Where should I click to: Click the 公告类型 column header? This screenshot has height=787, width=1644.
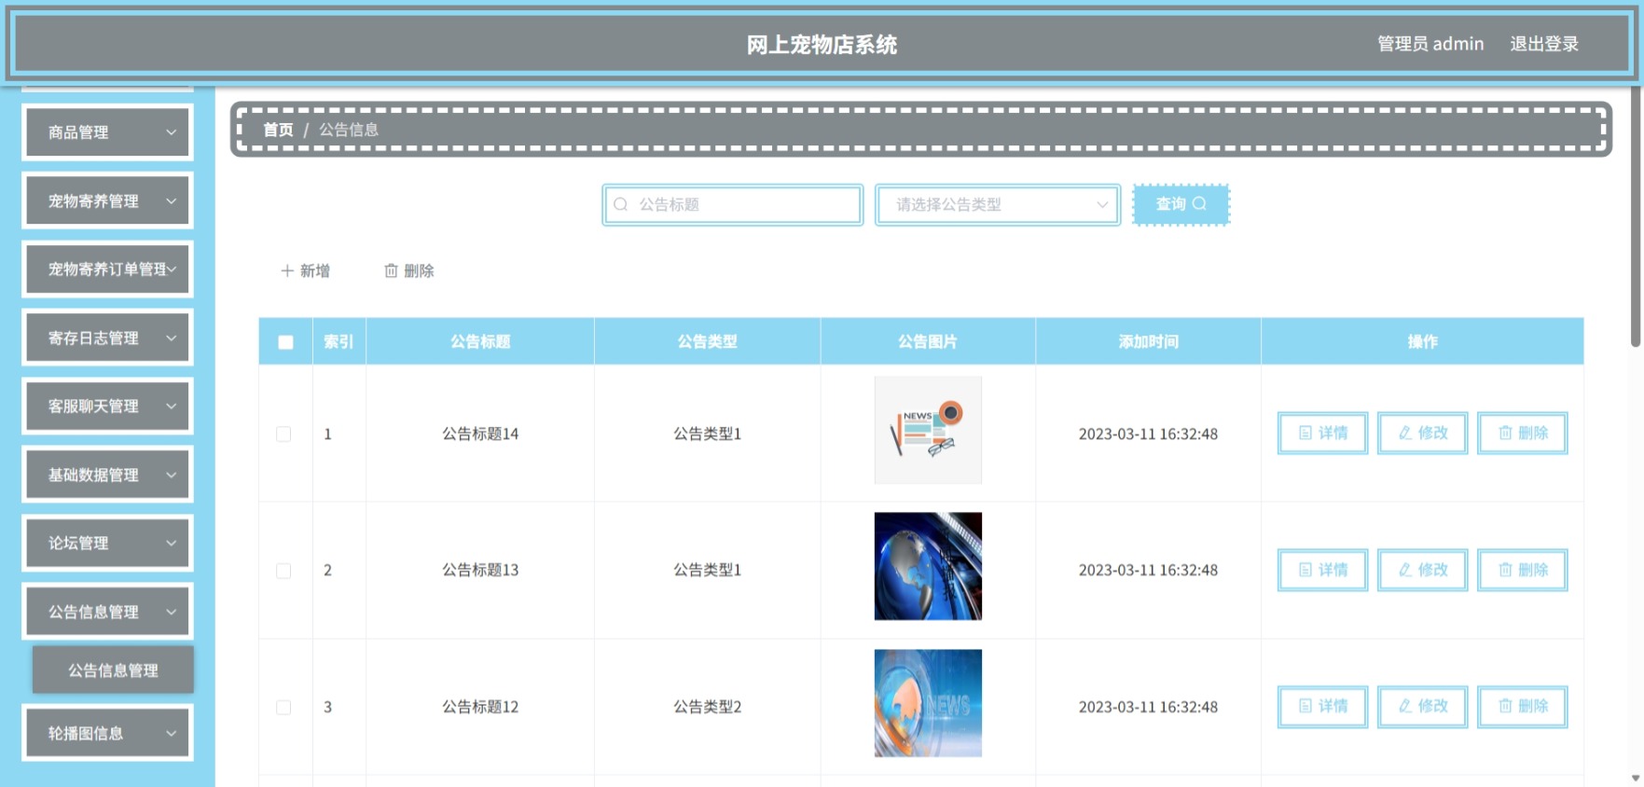[x=707, y=341]
